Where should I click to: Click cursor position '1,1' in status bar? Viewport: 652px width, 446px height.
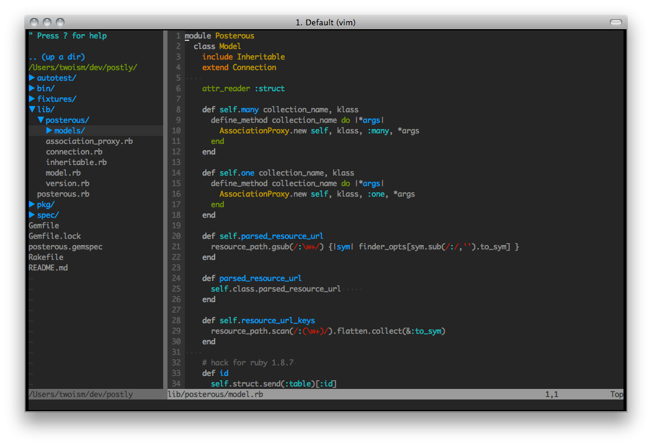coord(552,395)
